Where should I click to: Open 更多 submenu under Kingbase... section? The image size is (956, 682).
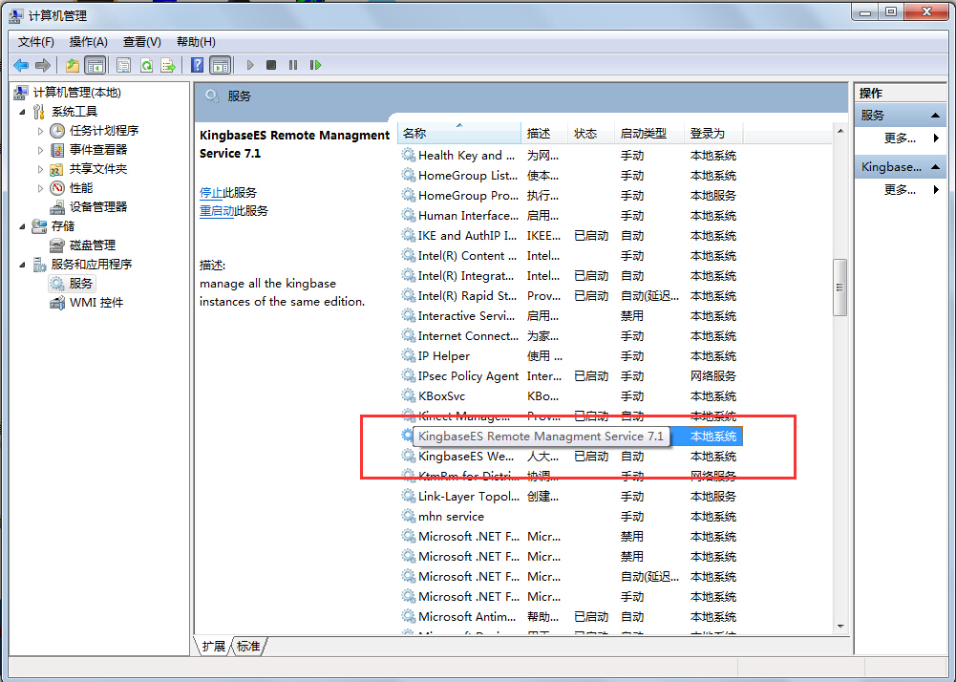click(900, 190)
